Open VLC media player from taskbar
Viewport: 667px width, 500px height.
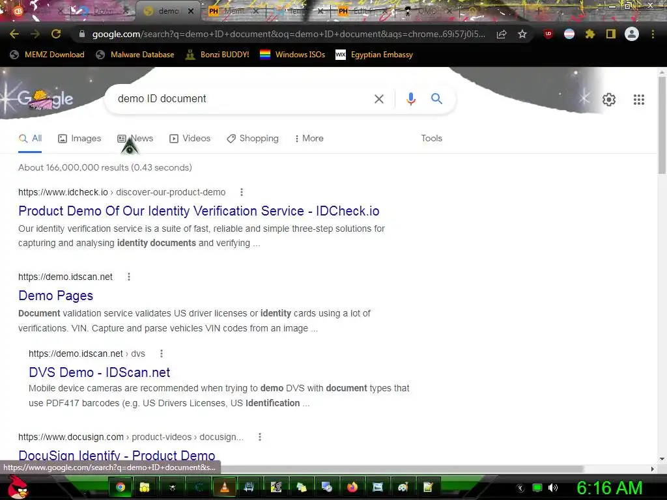tap(225, 487)
